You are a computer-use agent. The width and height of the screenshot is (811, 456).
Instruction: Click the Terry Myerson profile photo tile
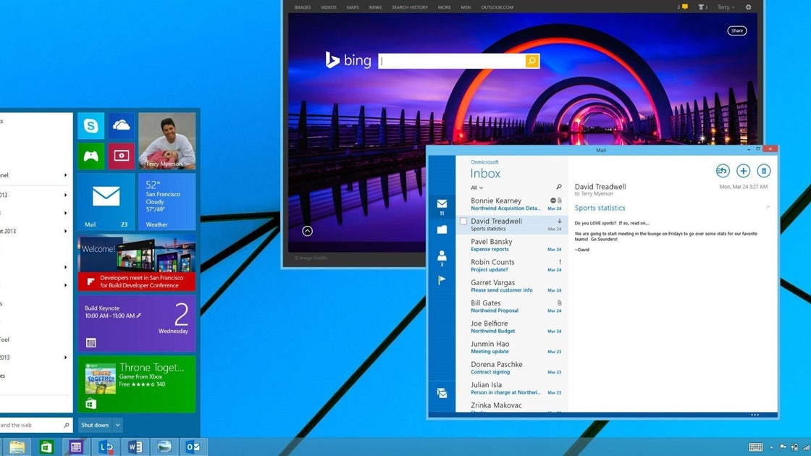coord(167,141)
